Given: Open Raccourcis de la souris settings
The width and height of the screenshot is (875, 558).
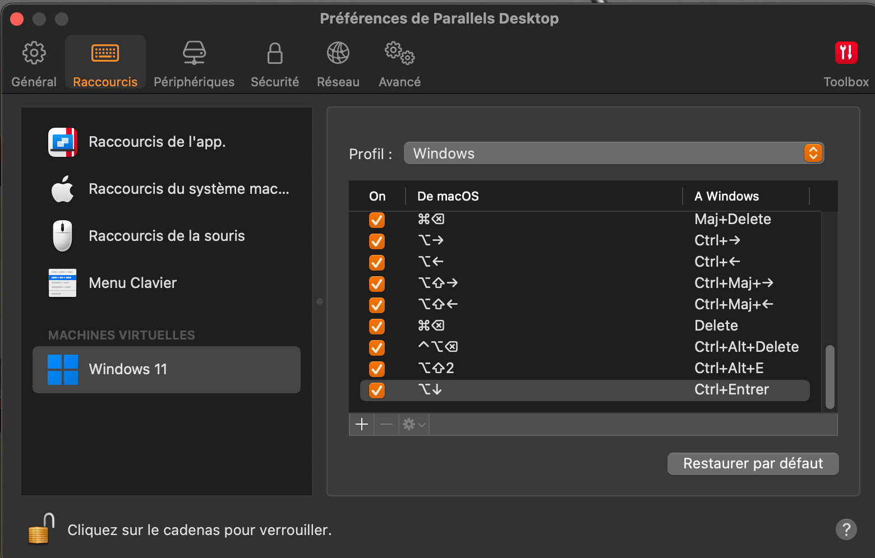Looking at the screenshot, I should 166,236.
